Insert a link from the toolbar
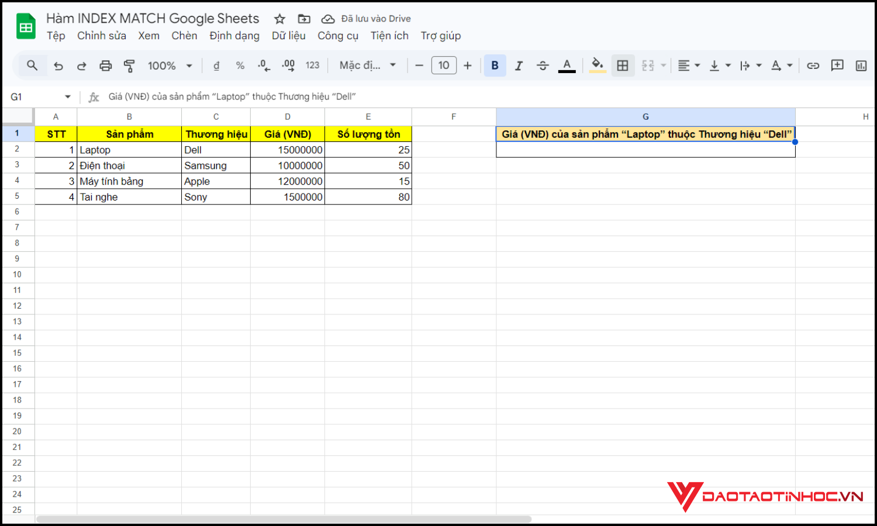Viewport: 877px width, 526px height. pos(813,65)
